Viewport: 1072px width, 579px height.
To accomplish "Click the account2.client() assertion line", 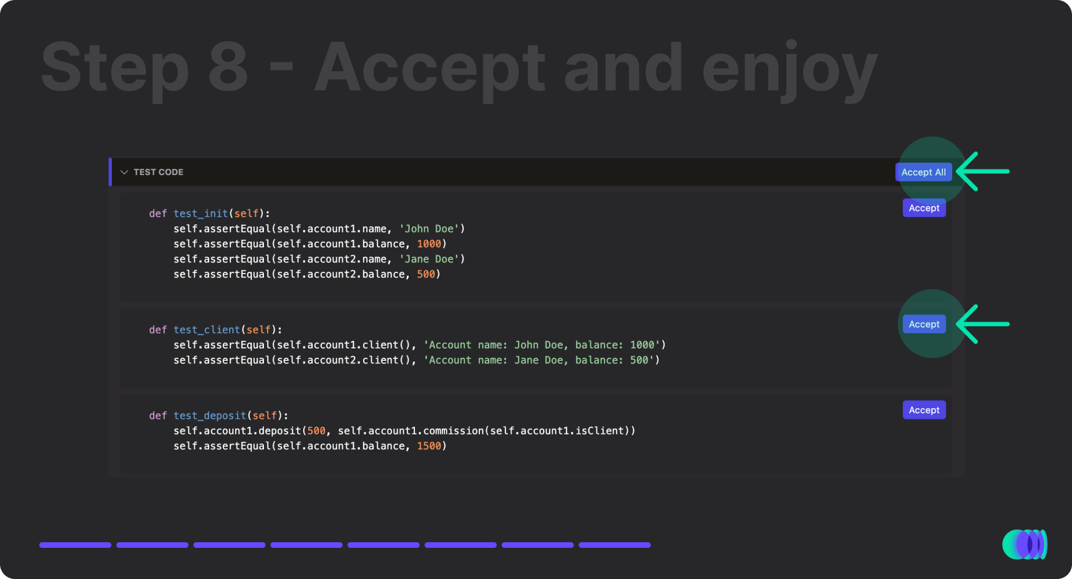I will coord(416,360).
